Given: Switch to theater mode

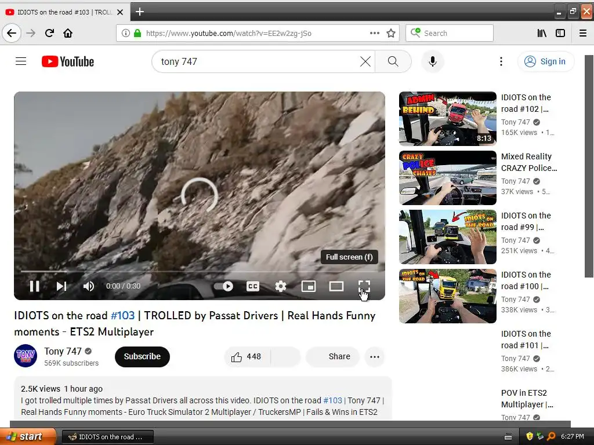Looking at the screenshot, I should tap(336, 286).
